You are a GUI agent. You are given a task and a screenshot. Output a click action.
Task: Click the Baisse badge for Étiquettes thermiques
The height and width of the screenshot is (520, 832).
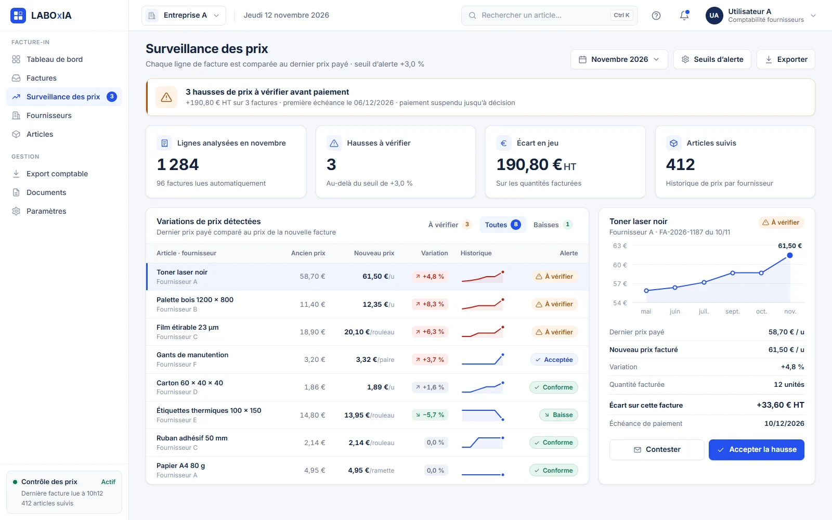[558, 415]
